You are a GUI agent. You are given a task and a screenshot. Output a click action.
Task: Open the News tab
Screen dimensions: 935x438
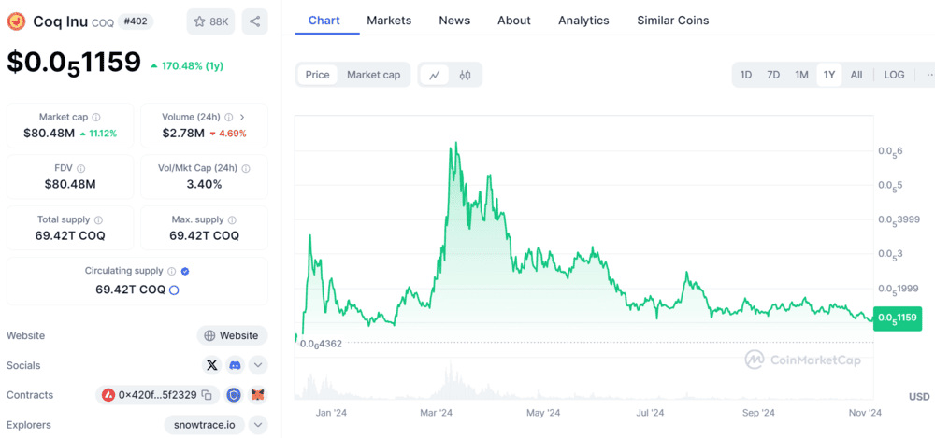(454, 21)
